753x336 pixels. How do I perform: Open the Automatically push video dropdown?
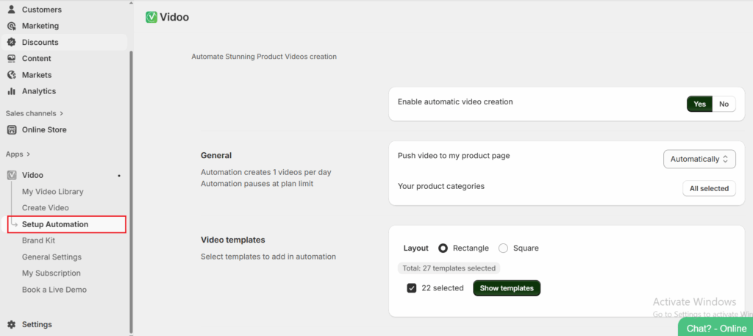pyautogui.click(x=699, y=159)
